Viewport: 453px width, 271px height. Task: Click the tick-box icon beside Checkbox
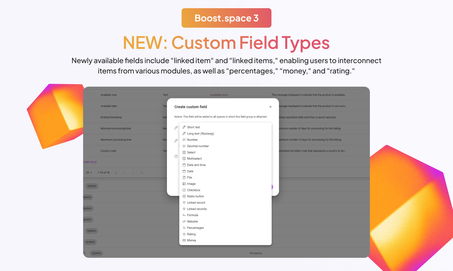(x=184, y=190)
